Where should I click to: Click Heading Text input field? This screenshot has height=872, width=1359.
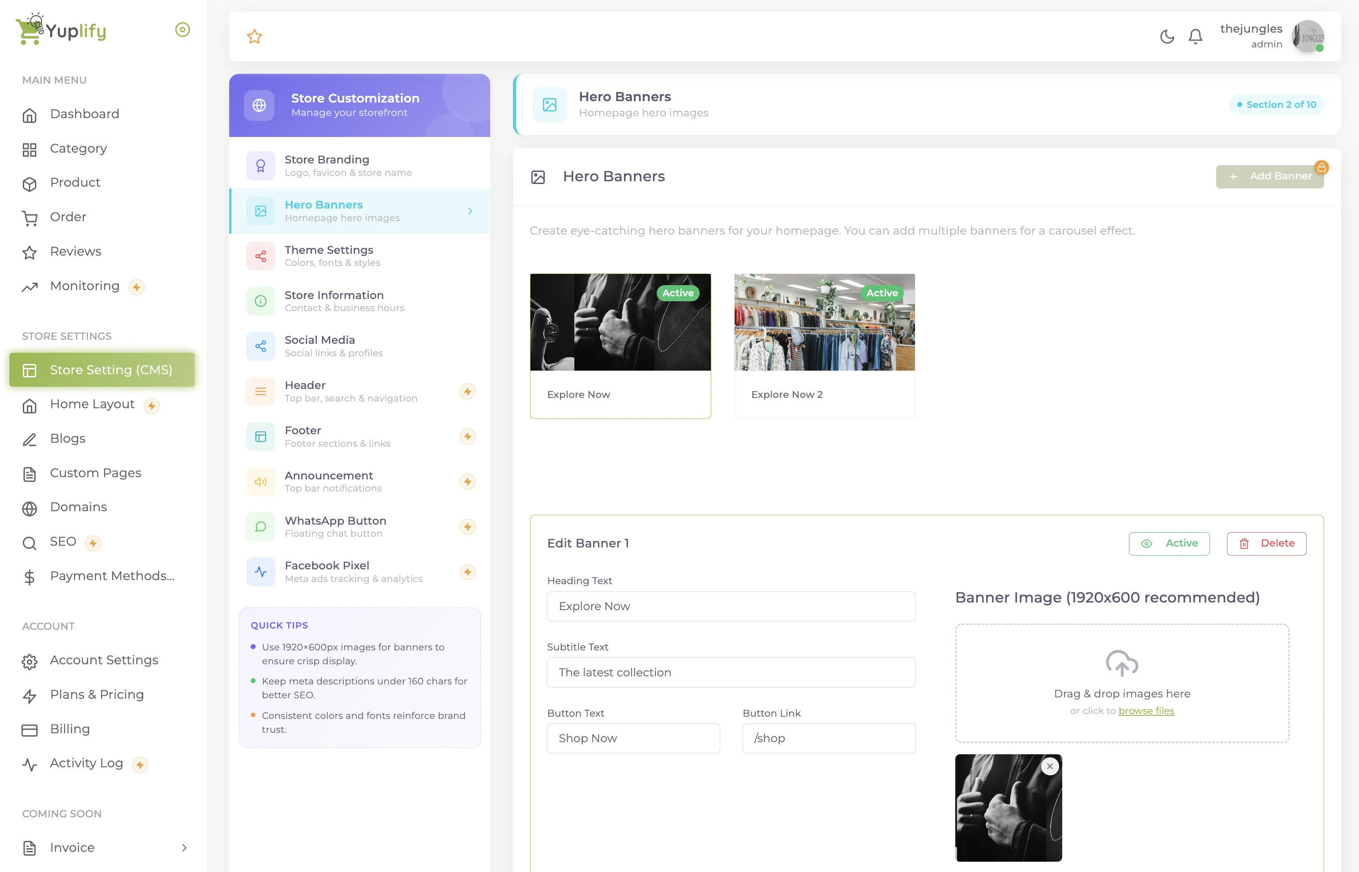point(731,607)
